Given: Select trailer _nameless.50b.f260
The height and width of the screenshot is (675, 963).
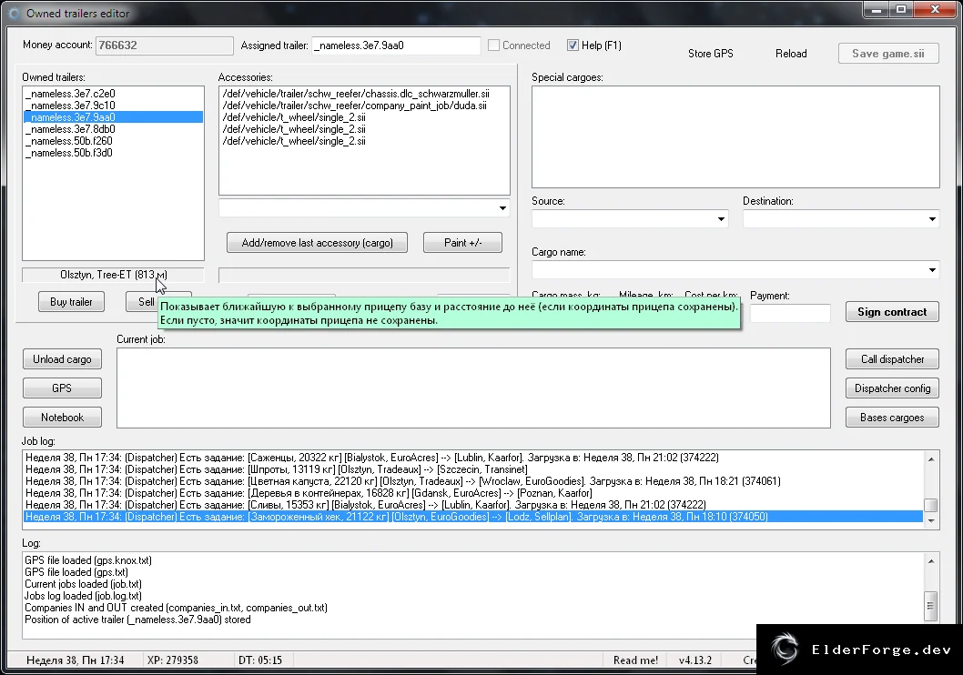Looking at the screenshot, I should [x=114, y=141].
